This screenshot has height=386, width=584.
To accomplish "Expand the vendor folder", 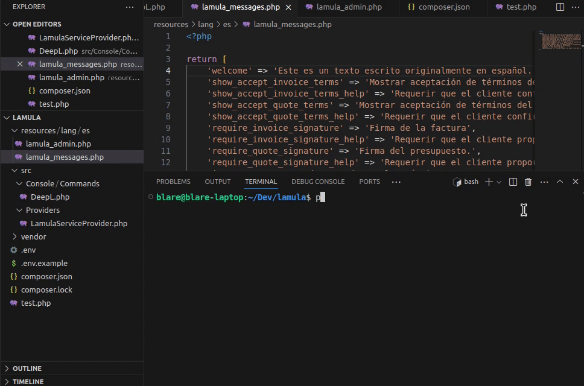I will tap(33, 236).
